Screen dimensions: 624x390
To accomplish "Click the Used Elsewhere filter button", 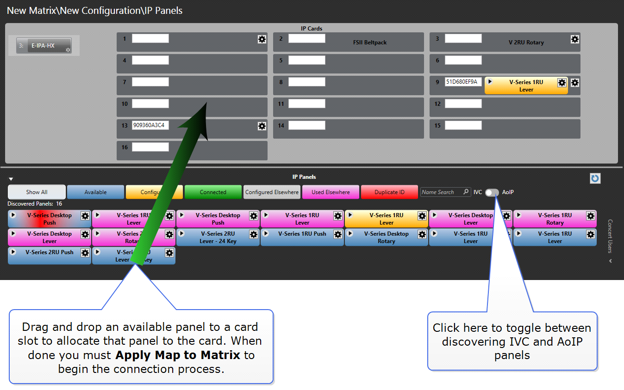I will click(331, 192).
